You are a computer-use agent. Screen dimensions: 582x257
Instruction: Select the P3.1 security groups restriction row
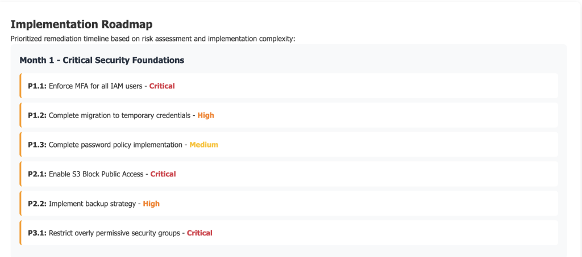[289, 233]
